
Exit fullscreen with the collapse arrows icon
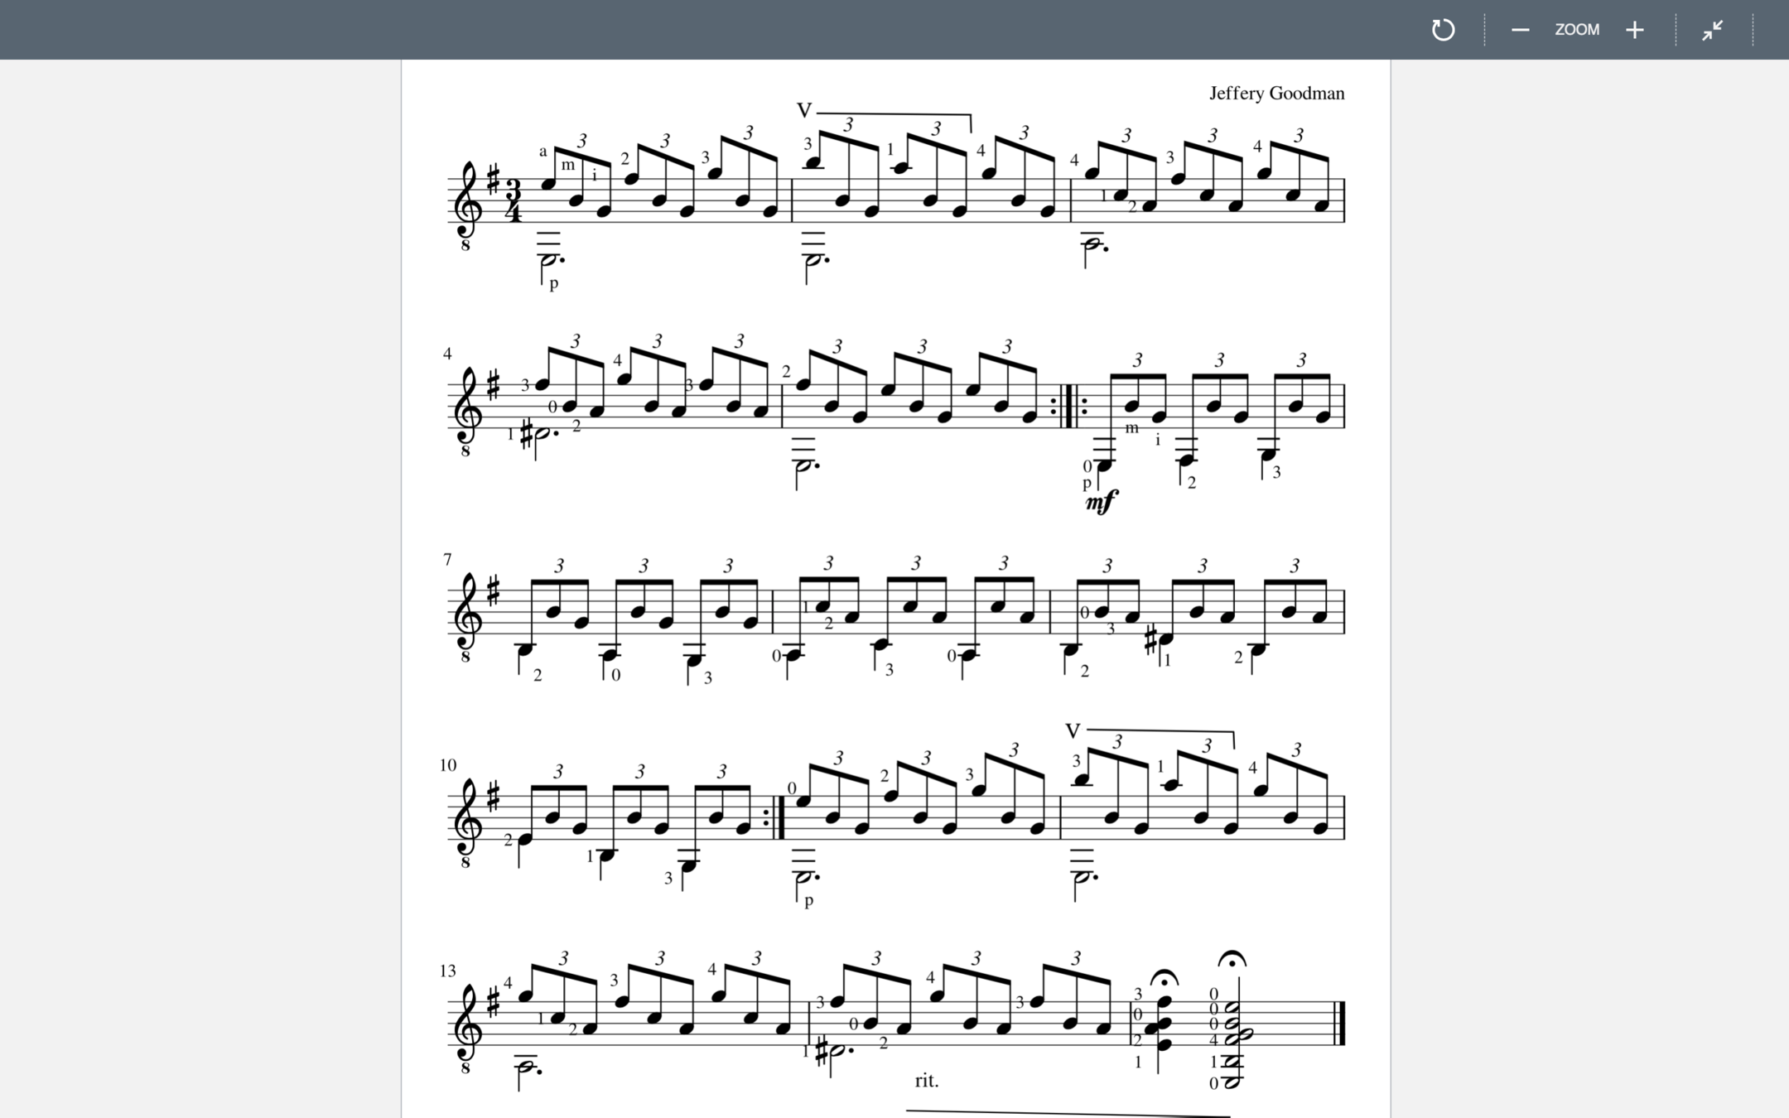click(x=1712, y=30)
